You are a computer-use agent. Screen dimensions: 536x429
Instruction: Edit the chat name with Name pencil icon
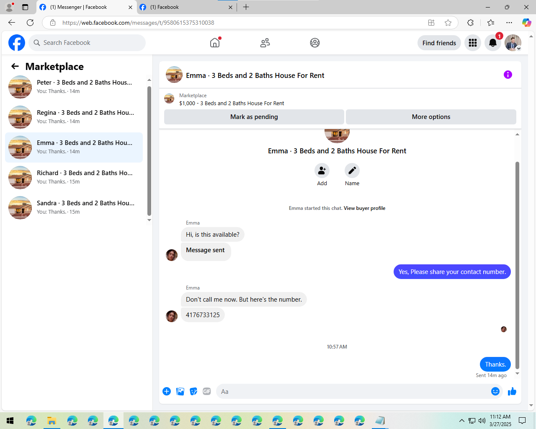click(x=352, y=171)
